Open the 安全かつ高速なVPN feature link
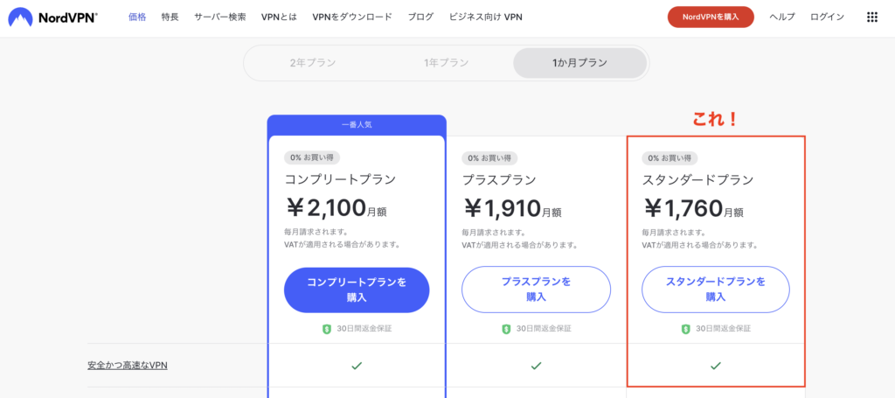The height and width of the screenshot is (398, 895). (x=128, y=366)
